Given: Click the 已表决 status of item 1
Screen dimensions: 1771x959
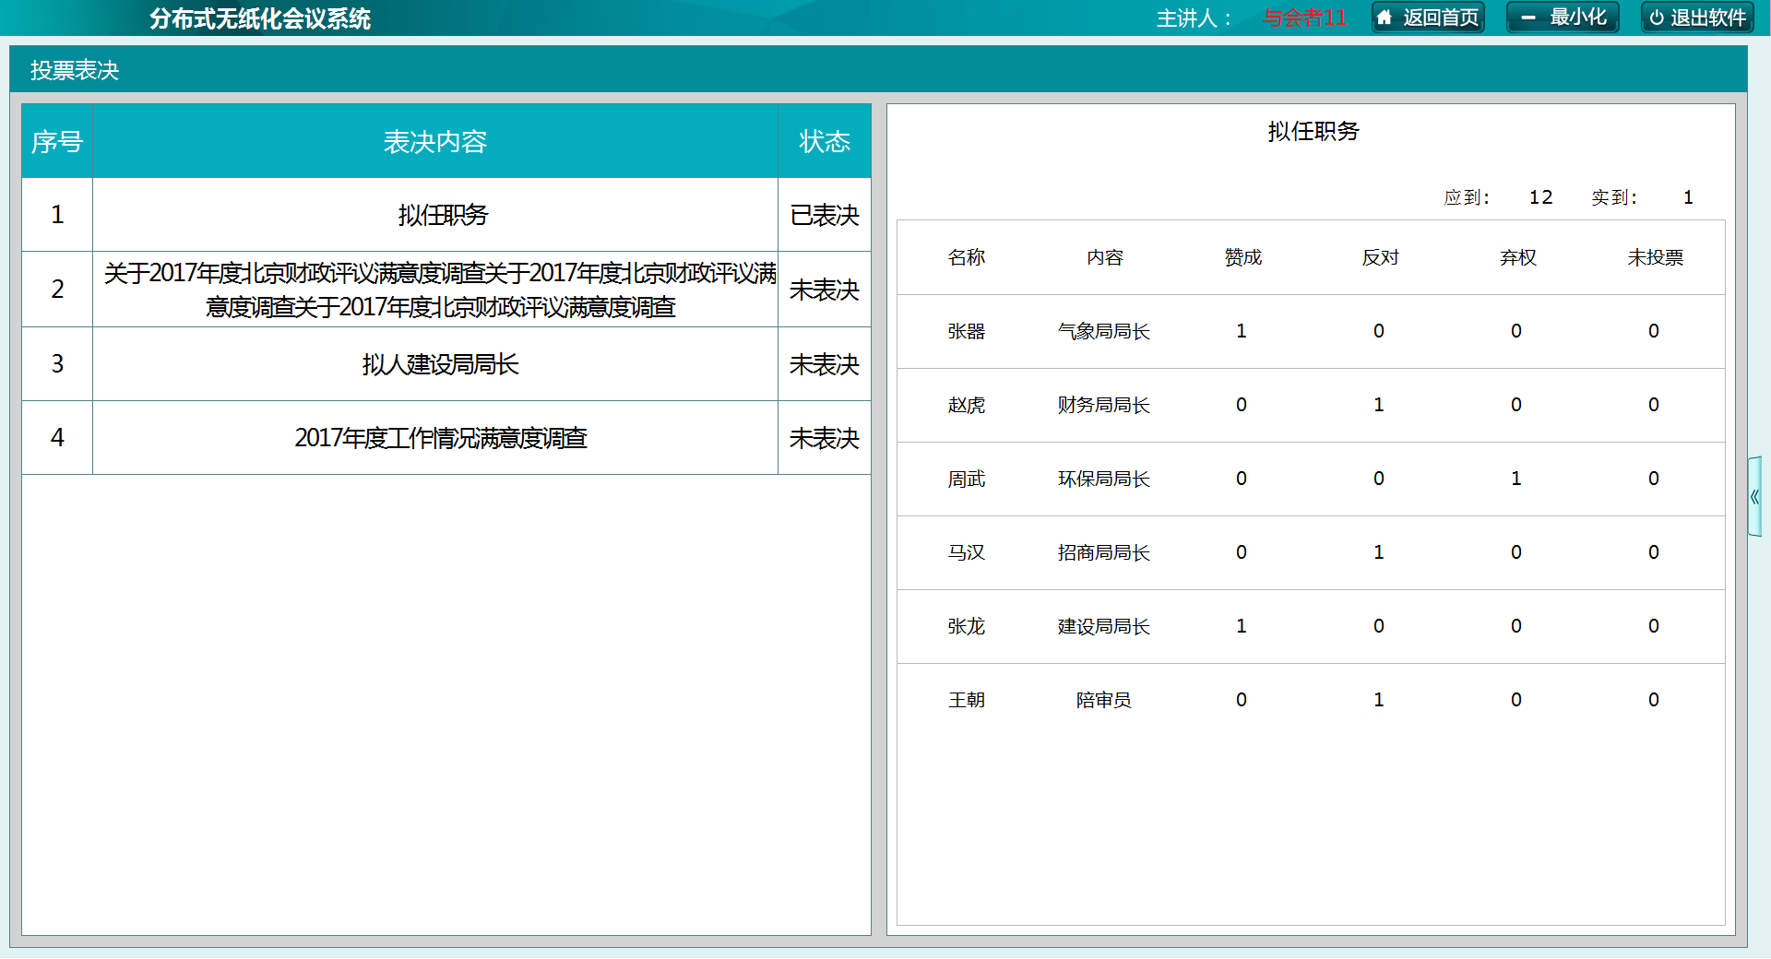Looking at the screenshot, I should [x=824, y=215].
